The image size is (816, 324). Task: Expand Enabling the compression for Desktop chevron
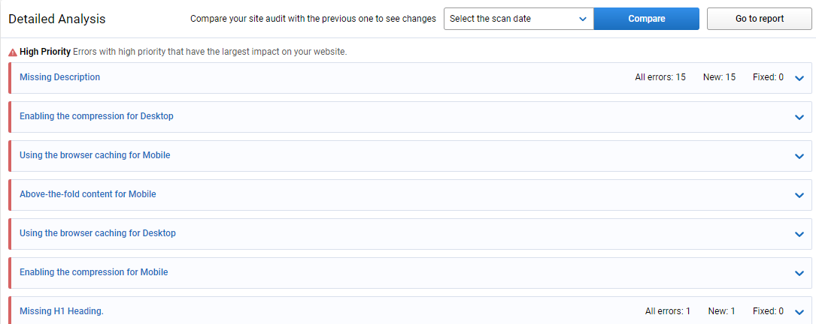(800, 117)
